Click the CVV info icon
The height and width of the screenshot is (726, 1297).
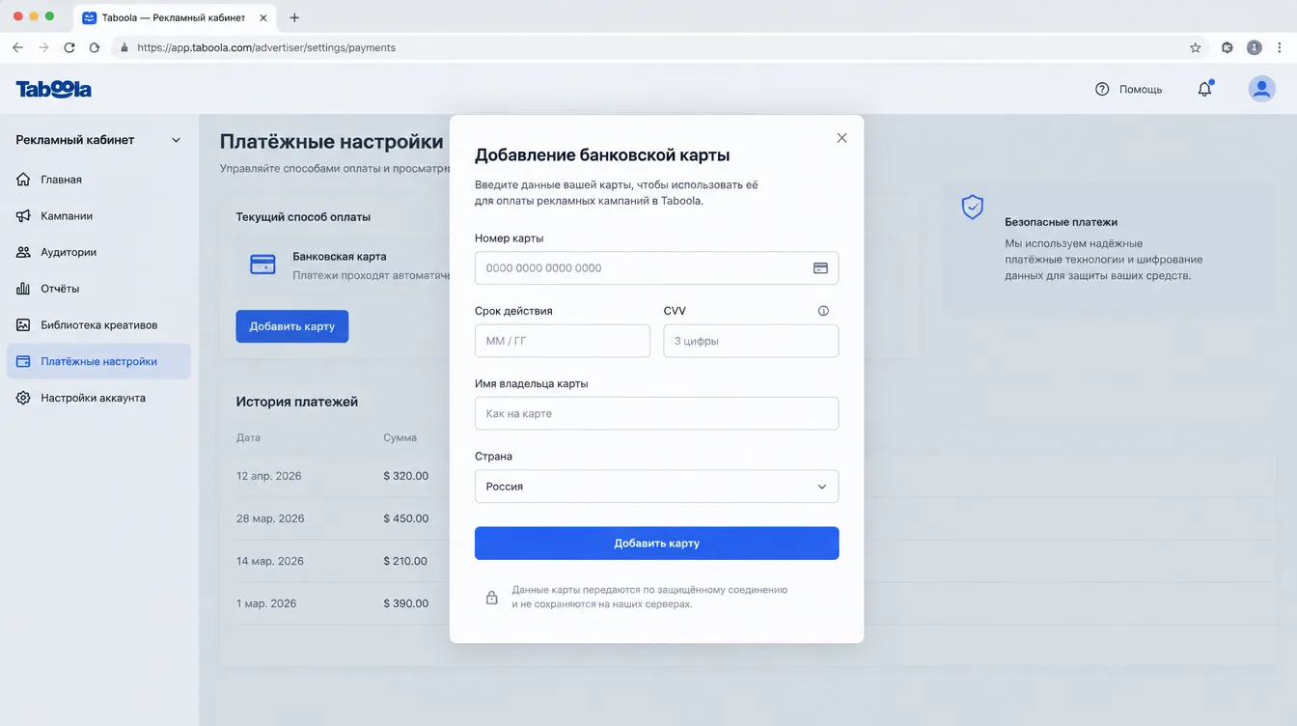[823, 311]
